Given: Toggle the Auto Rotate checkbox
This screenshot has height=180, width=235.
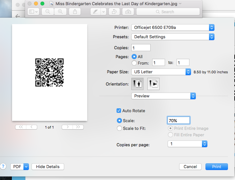Looking at the screenshot, I should (x=119, y=111).
